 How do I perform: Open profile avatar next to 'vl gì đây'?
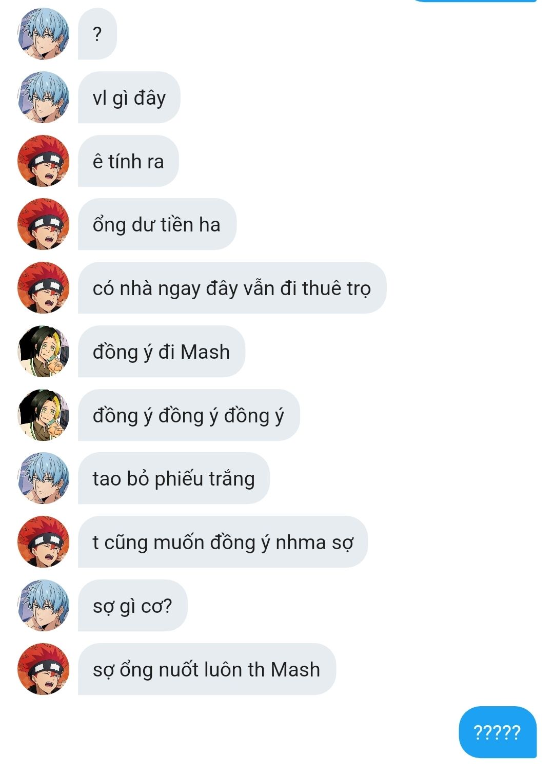point(44,98)
